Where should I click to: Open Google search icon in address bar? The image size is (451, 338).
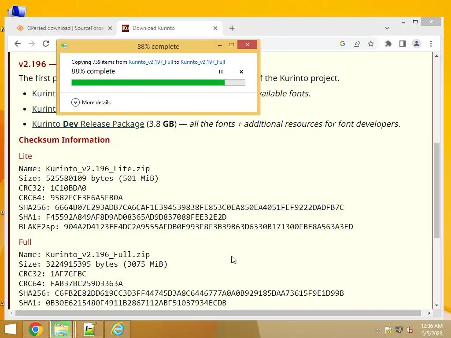pyautogui.click(x=342, y=44)
